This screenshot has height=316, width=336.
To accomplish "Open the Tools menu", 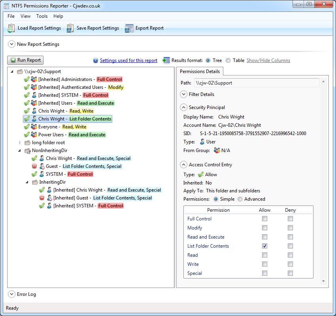I will 42,16.
